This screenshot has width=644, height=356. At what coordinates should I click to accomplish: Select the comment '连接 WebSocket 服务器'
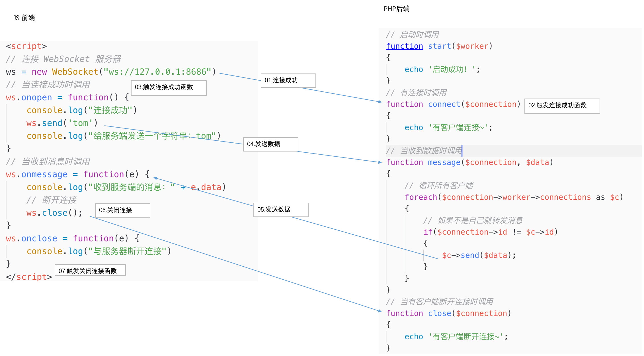coord(63,59)
